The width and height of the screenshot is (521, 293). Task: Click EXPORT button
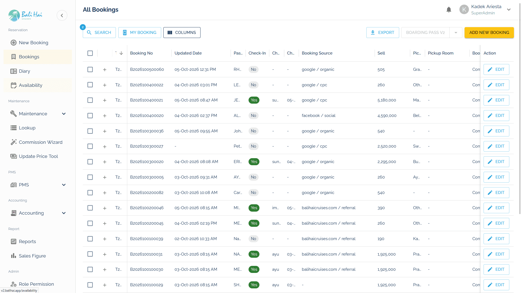[x=383, y=33]
